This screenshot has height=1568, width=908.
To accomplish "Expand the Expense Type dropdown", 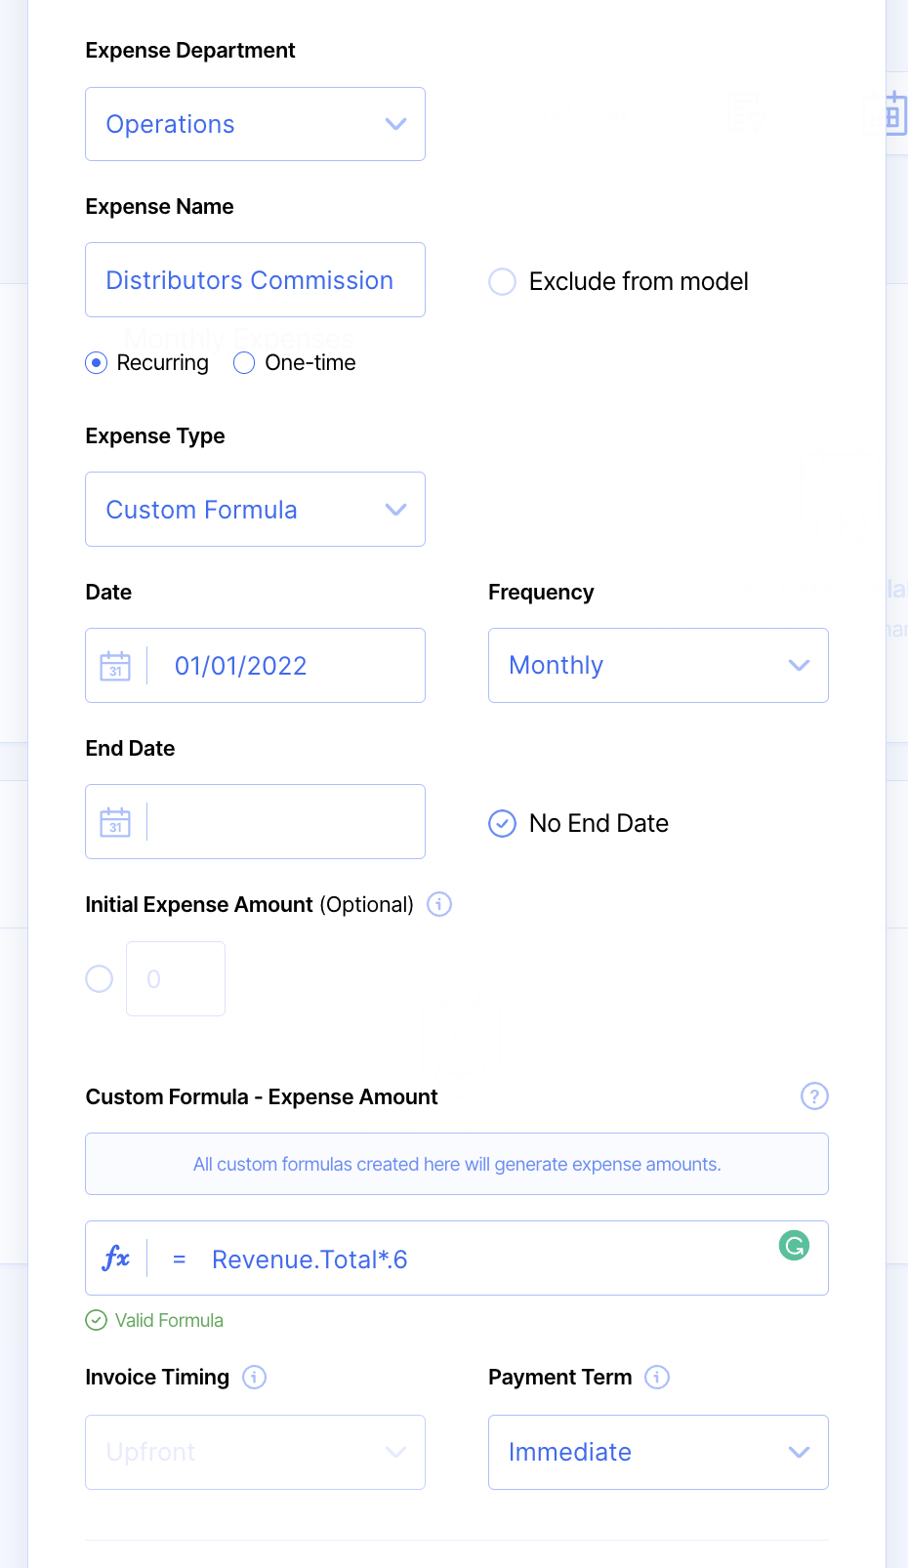I will (255, 510).
